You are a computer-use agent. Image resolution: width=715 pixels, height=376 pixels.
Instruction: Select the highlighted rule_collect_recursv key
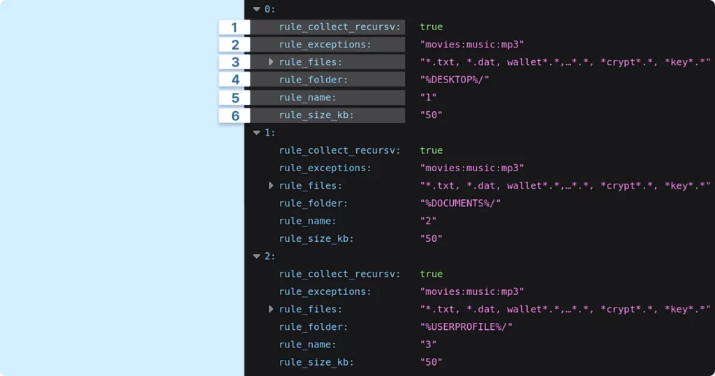339,27
